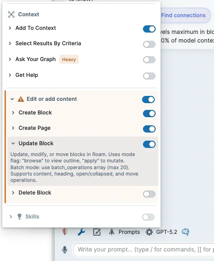
Task: Click the Create Page label
Action: 34,128
